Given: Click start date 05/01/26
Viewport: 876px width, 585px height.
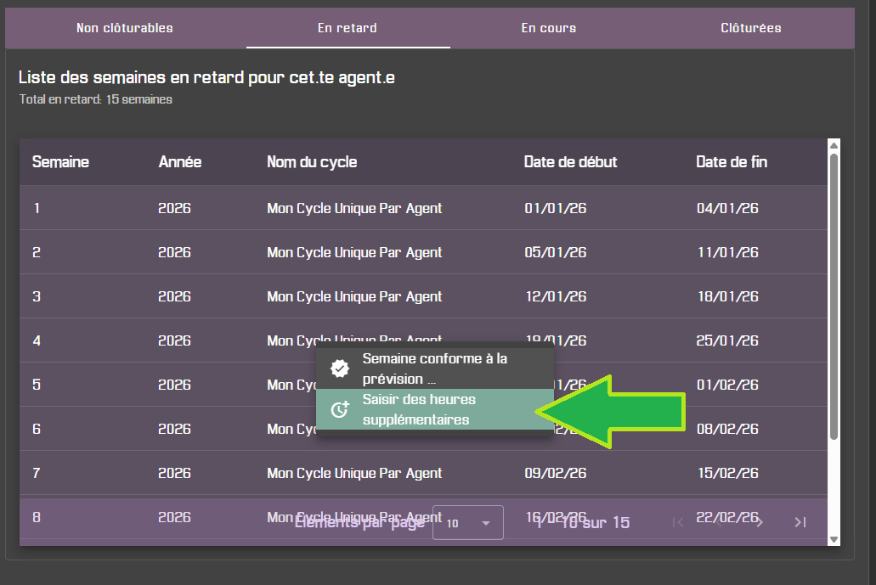Looking at the screenshot, I should 556,252.
